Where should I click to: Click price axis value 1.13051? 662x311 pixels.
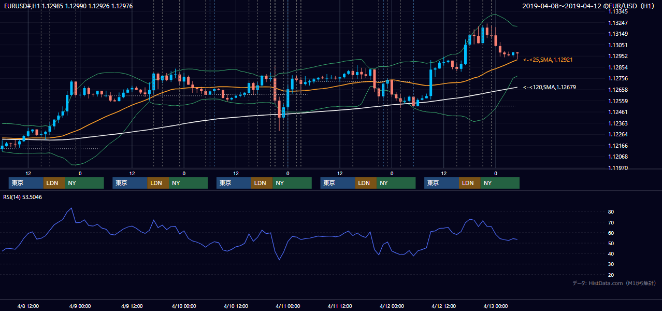pos(618,45)
